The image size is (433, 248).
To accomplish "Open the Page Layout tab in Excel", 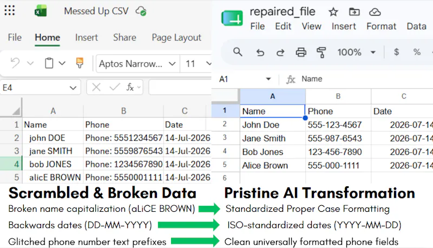I will click(176, 37).
